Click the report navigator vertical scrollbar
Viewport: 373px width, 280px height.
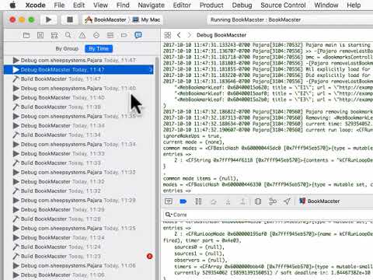tap(157, 169)
